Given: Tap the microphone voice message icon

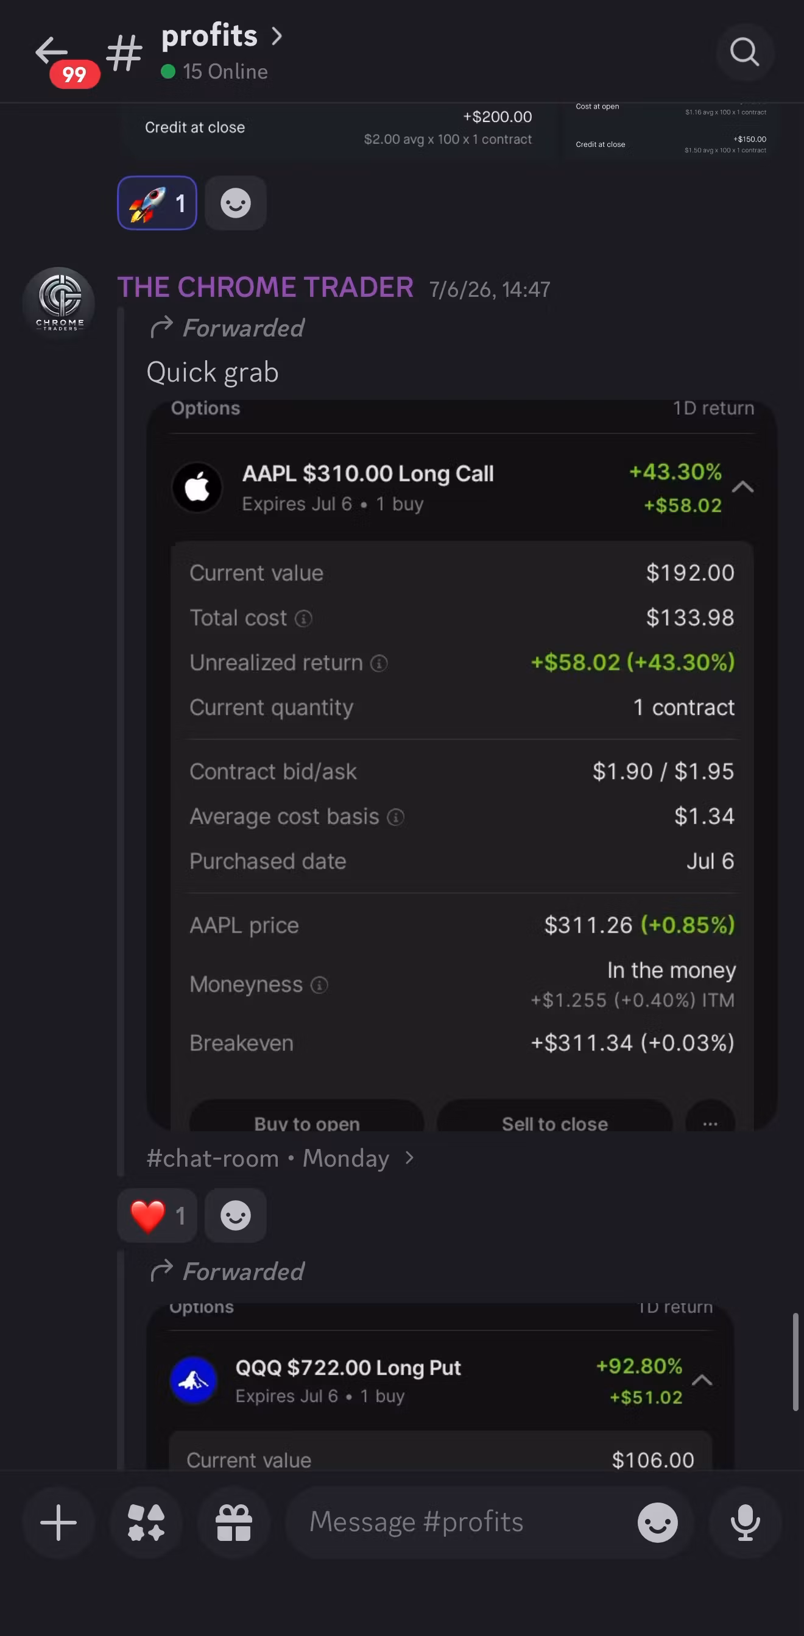Looking at the screenshot, I should tap(745, 1522).
